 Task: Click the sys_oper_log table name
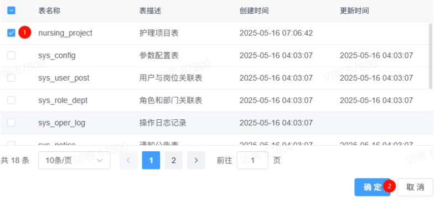[x=62, y=123]
